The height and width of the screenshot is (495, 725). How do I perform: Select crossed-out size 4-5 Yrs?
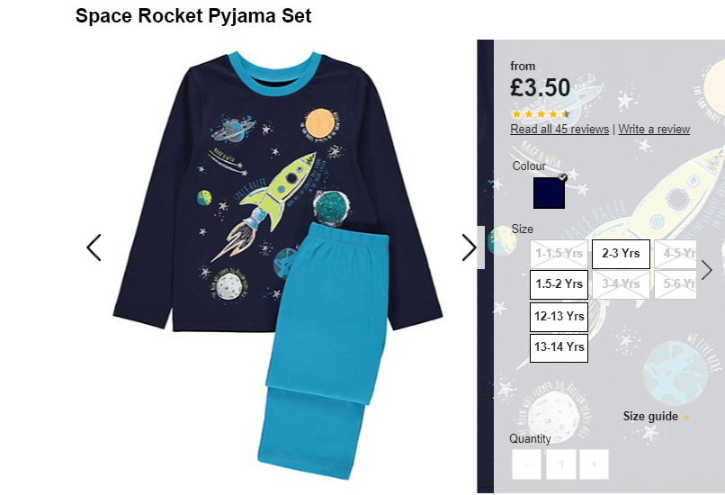click(676, 254)
